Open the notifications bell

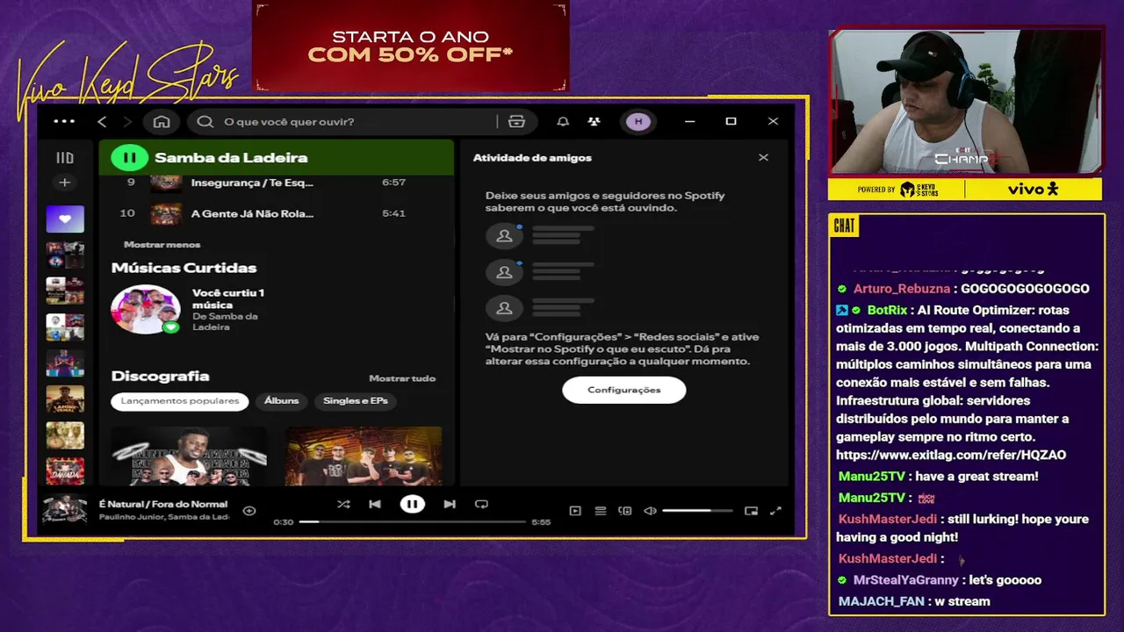[563, 121]
